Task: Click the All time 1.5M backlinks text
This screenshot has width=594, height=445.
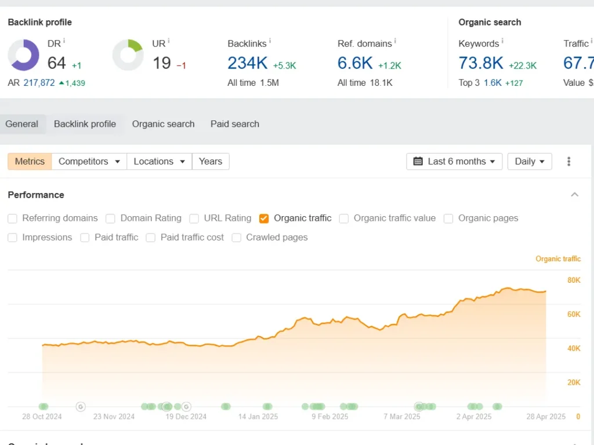Action: pyautogui.click(x=253, y=83)
